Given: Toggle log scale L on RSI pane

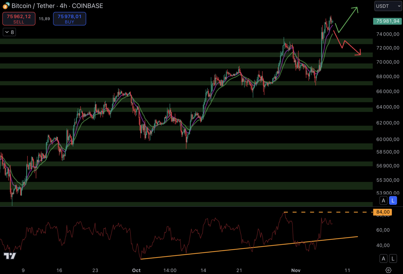Looking at the screenshot, I should click(x=393, y=259).
